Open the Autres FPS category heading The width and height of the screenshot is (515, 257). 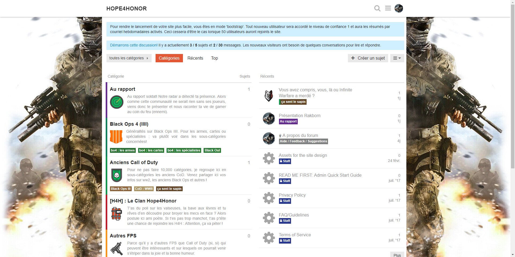tap(123, 236)
